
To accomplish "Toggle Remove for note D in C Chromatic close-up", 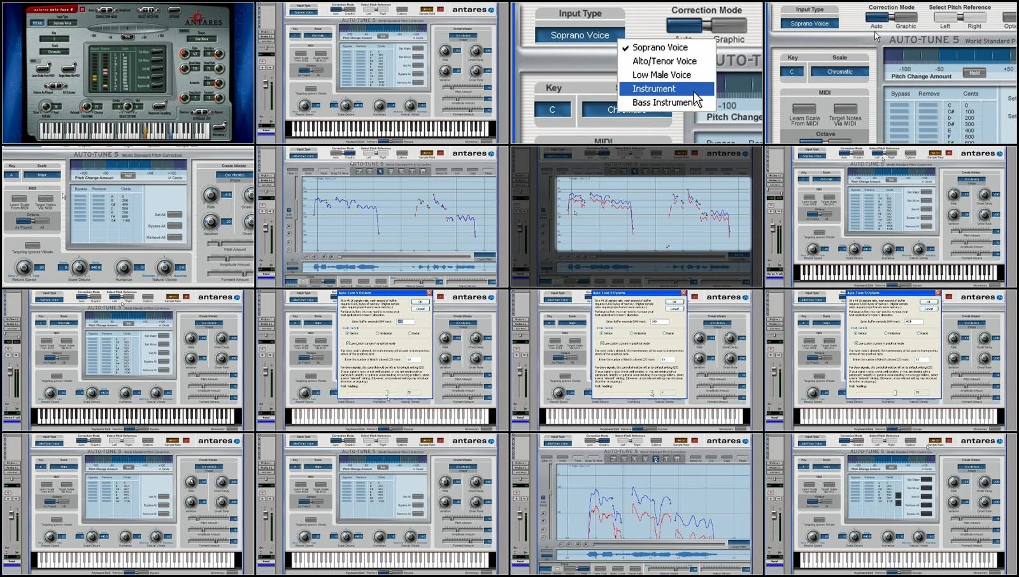I will [929, 118].
